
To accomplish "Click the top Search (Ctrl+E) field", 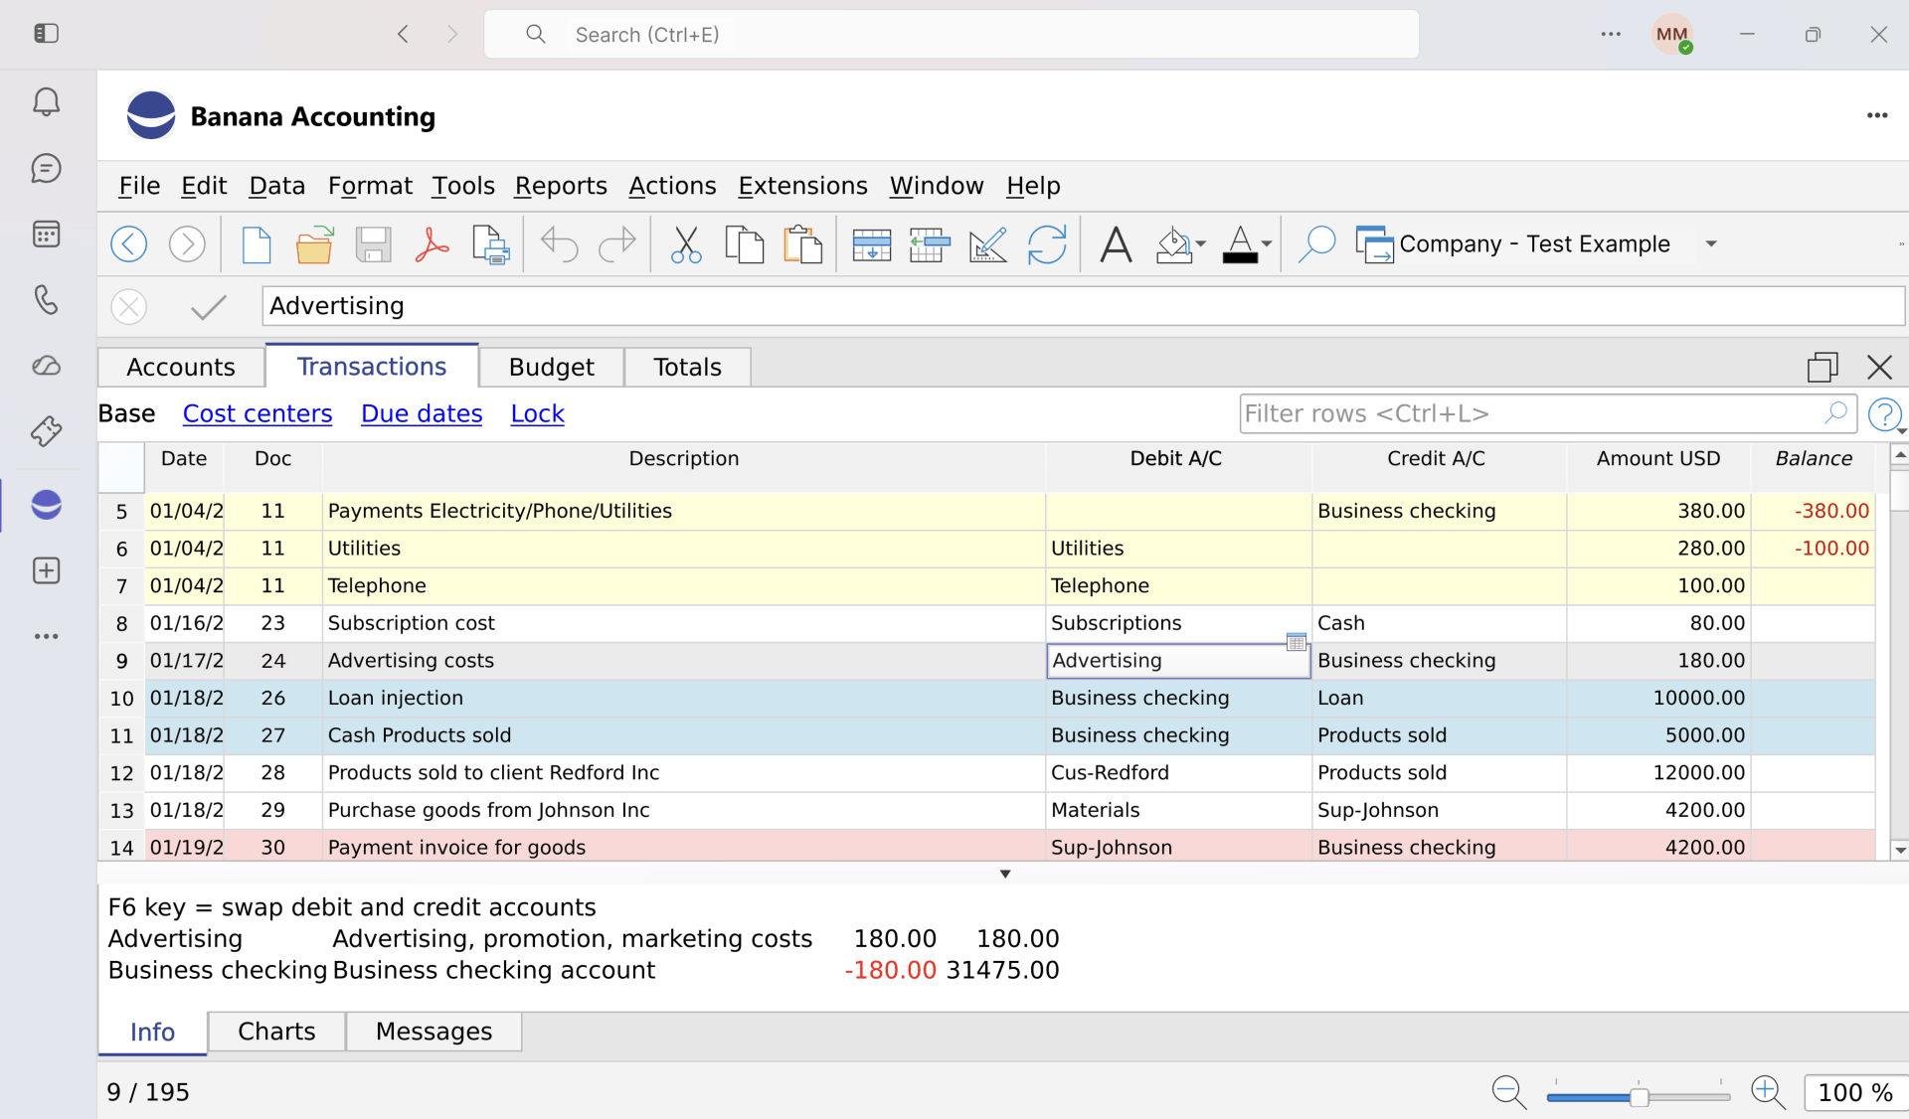I will [x=952, y=35].
